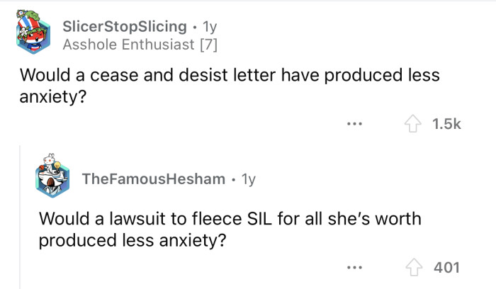The height and width of the screenshot is (289, 496).
Task: Upvote TheFamousHesham's reply
Action: 415,267
